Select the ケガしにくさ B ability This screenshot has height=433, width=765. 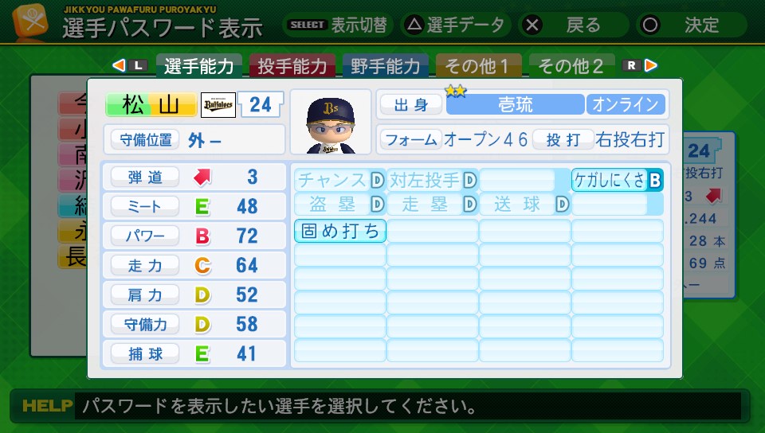click(617, 181)
